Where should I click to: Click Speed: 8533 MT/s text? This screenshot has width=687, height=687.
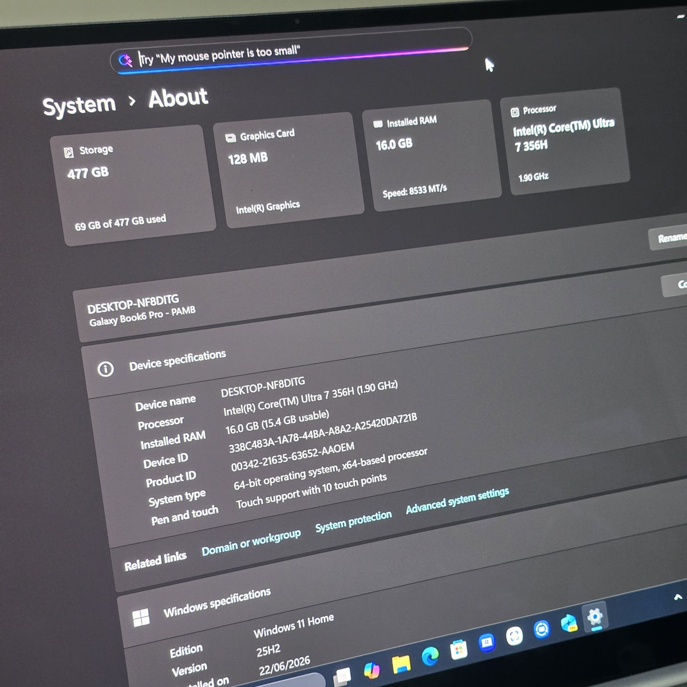pos(414,191)
